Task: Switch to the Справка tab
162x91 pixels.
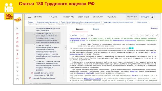Action: pyautogui.click(x=96, y=29)
